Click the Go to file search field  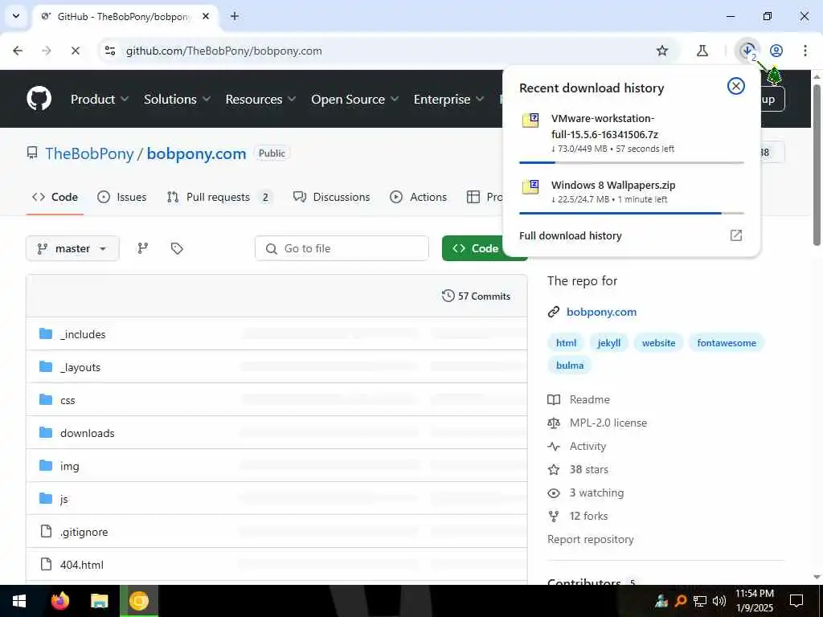pos(342,248)
